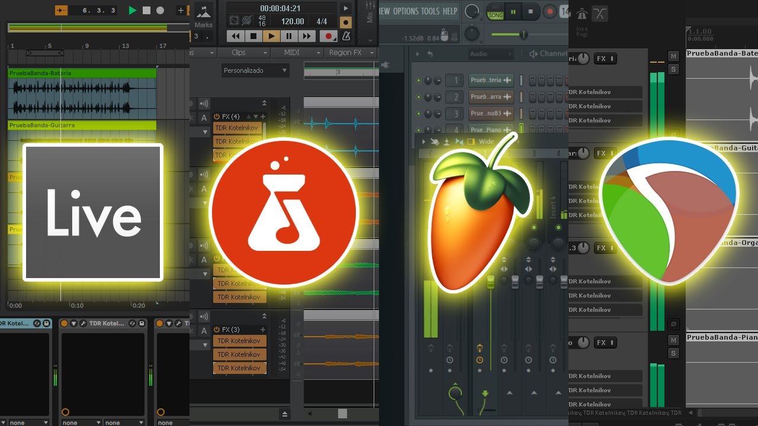Image resolution: width=758 pixels, height=426 pixels.
Task: Click Ableton's square Stop button
Action: tap(146, 11)
